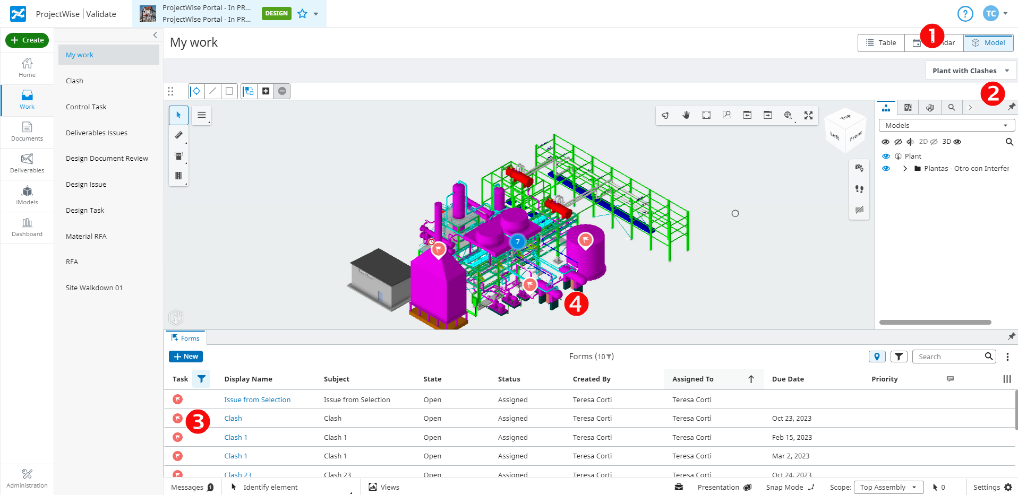The height and width of the screenshot is (495, 1018).
Task: Open Dashboard in left navigation
Action: [x=27, y=227]
